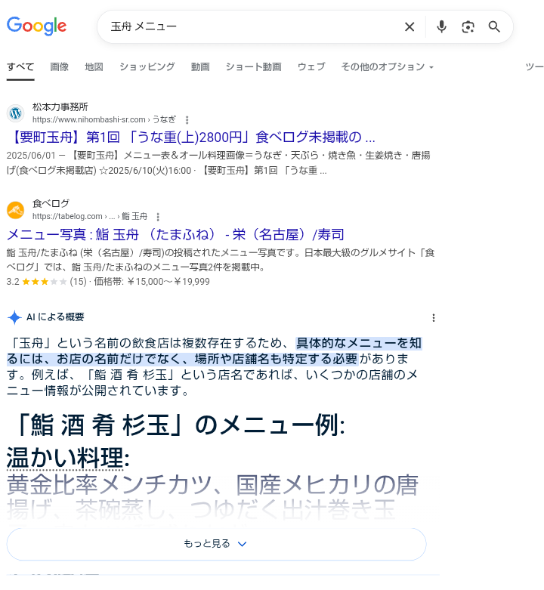This screenshot has width=544, height=590.
Task: Click the magnifying glass search icon
Action: coord(494,26)
